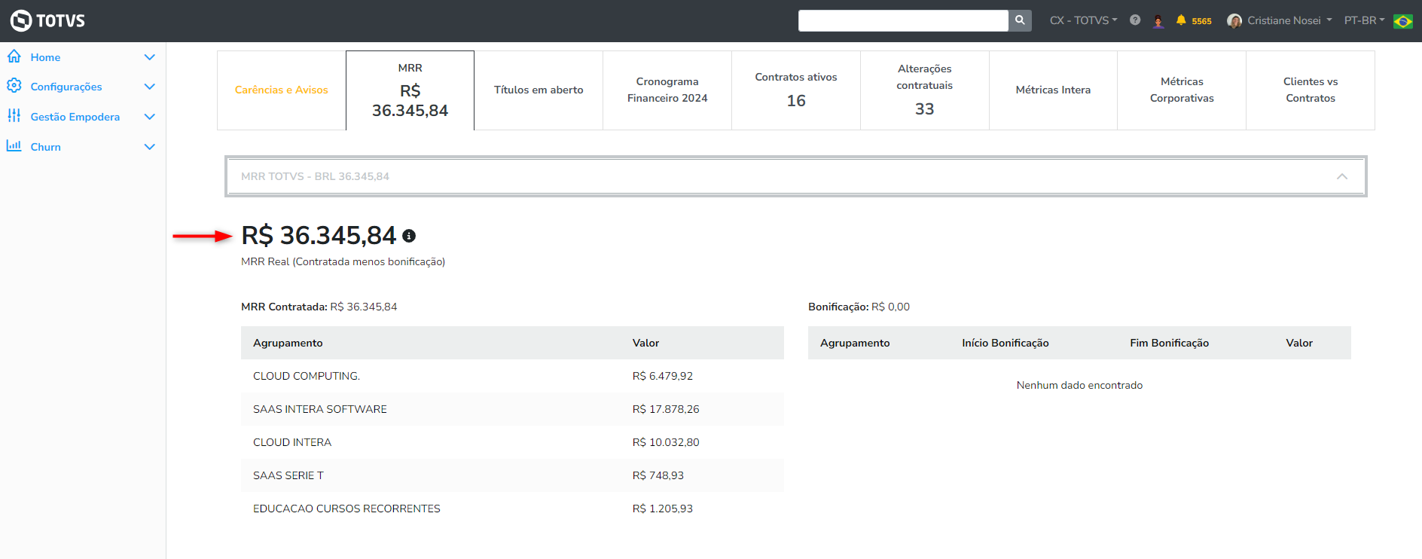The width and height of the screenshot is (1422, 559).
Task: Click the info icon beside R$ 36.345,84
Action: 409,236
